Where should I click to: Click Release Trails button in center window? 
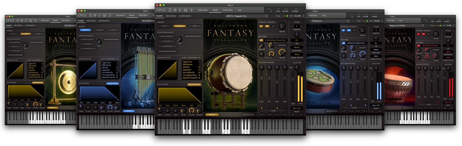pos(194,84)
